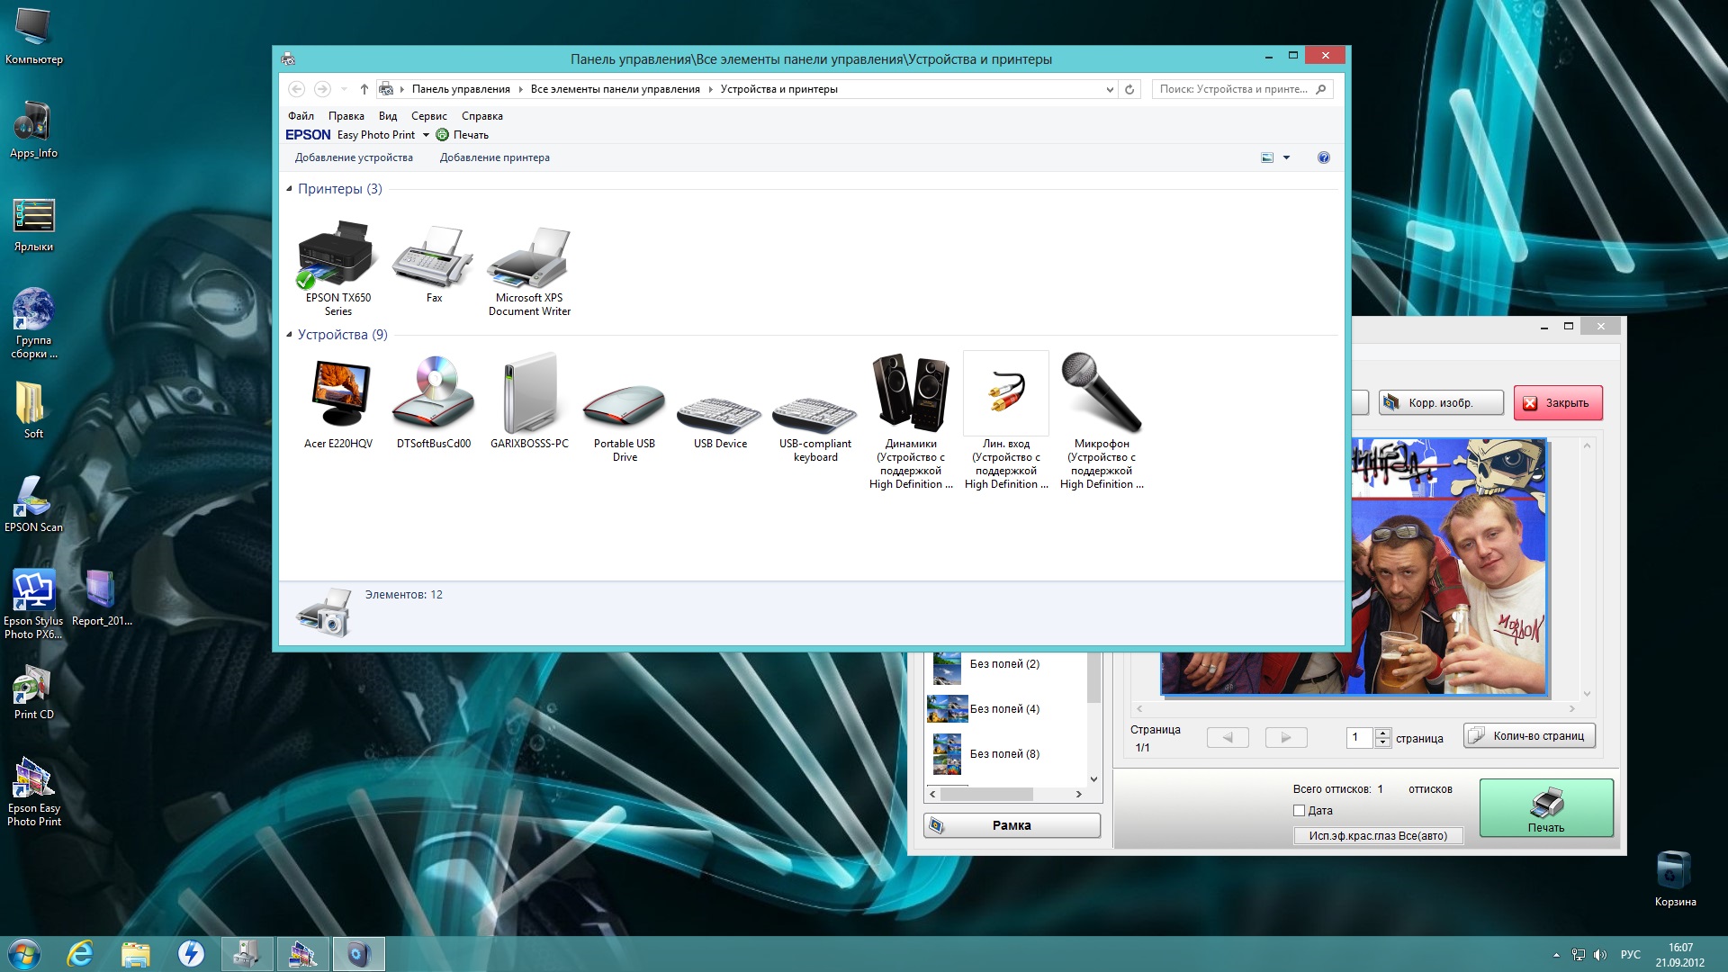Open the Apps_Info desktop shortcut
Image resolution: width=1728 pixels, height=972 pixels.
click(34, 129)
